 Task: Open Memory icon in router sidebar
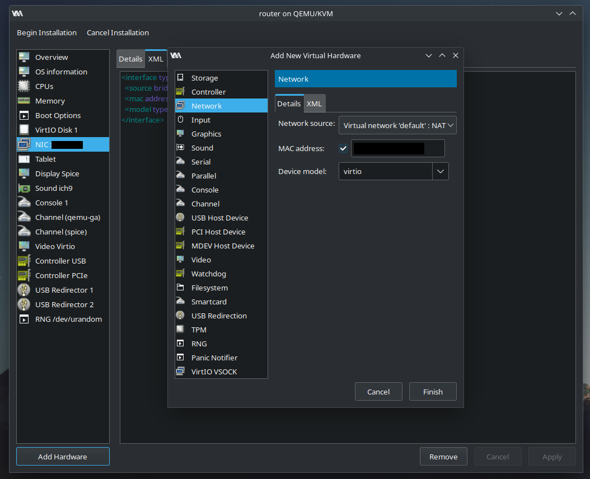click(x=24, y=101)
